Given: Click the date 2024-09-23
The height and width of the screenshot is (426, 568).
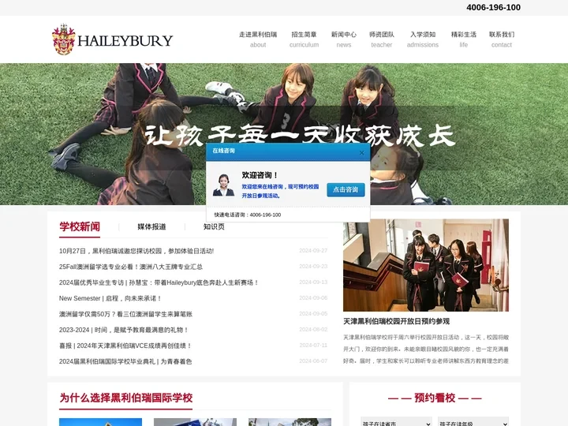Looking at the screenshot, I should click(313, 267).
